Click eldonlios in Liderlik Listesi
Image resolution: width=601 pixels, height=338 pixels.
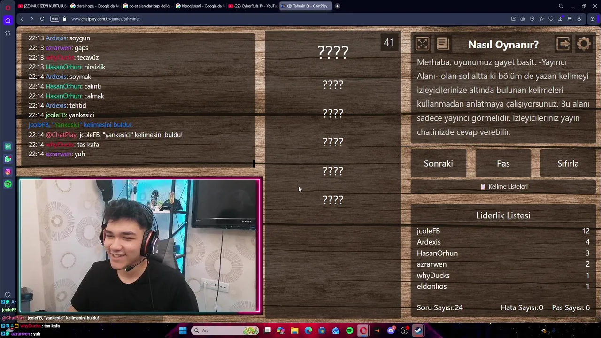(431, 286)
